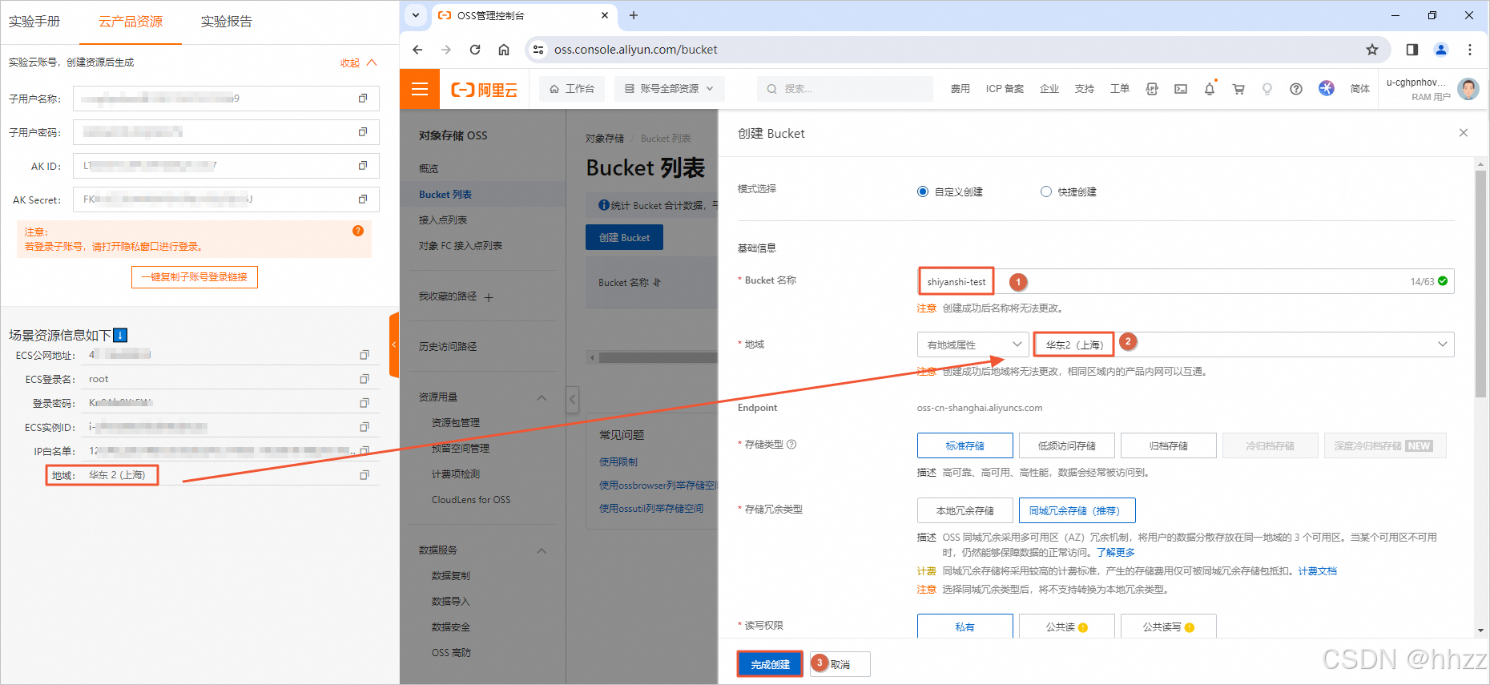Screen dimensions: 1490x685
Task: Copy the AK ID value
Action: [x=363, y=166]
